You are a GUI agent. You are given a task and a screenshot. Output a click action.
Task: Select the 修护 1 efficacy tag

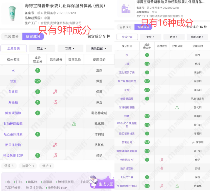point(47,166)
